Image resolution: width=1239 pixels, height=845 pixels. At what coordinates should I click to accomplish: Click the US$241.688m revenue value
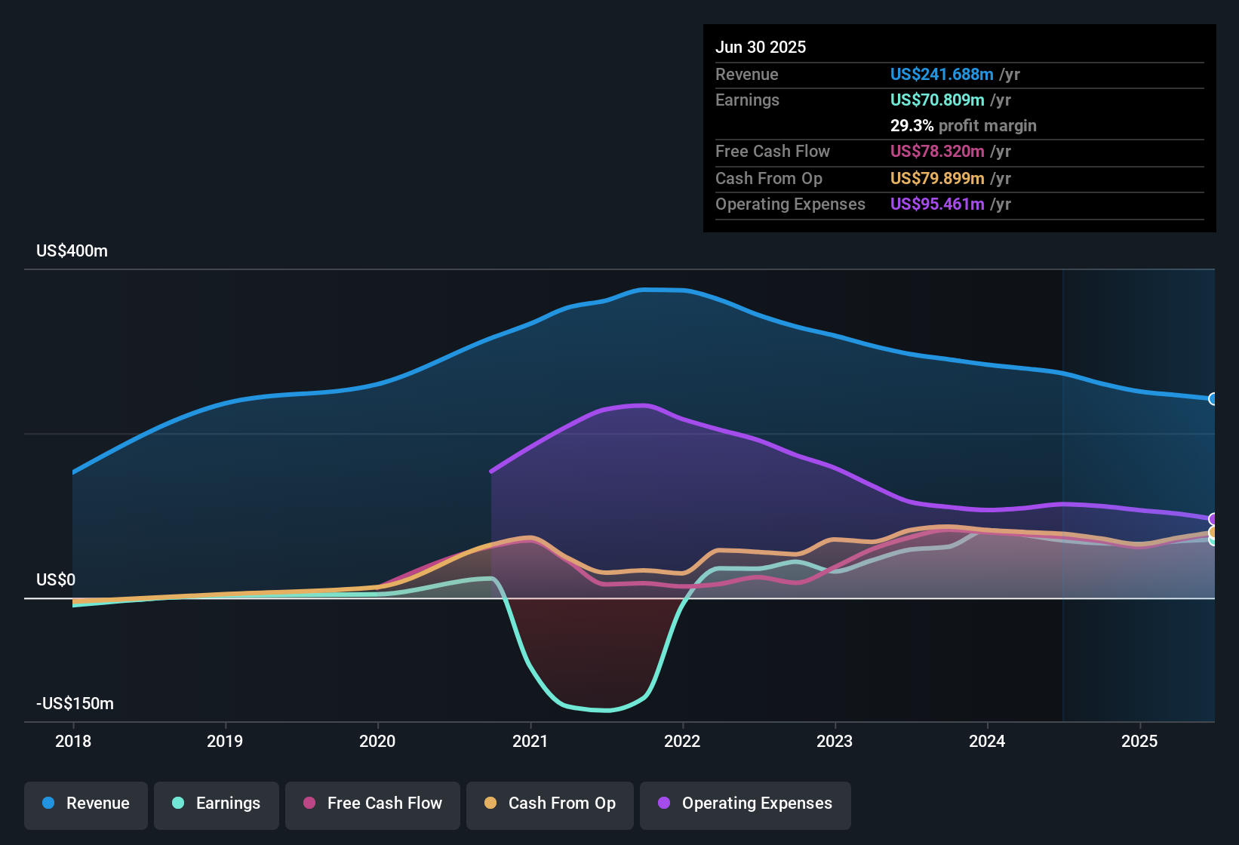coord(942,74)
